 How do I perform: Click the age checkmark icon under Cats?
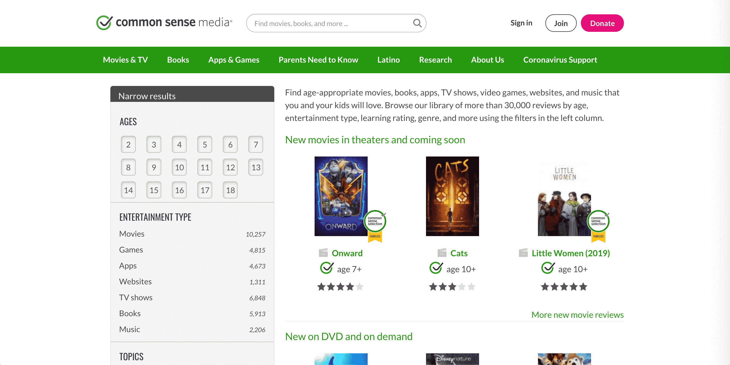click(436, 268)
